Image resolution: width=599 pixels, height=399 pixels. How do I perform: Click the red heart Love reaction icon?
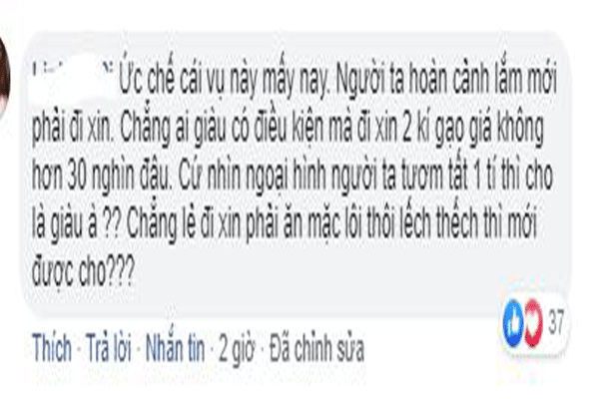[x=533, y=323]
